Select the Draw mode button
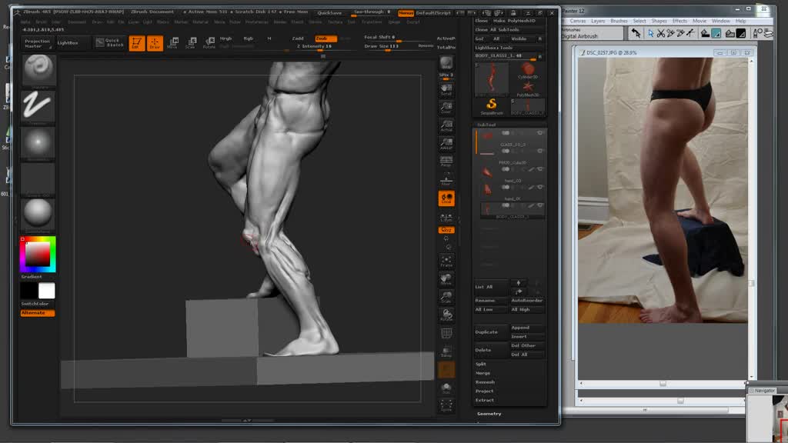The width and height of the screenshot is (788, 443). (155, 43)
